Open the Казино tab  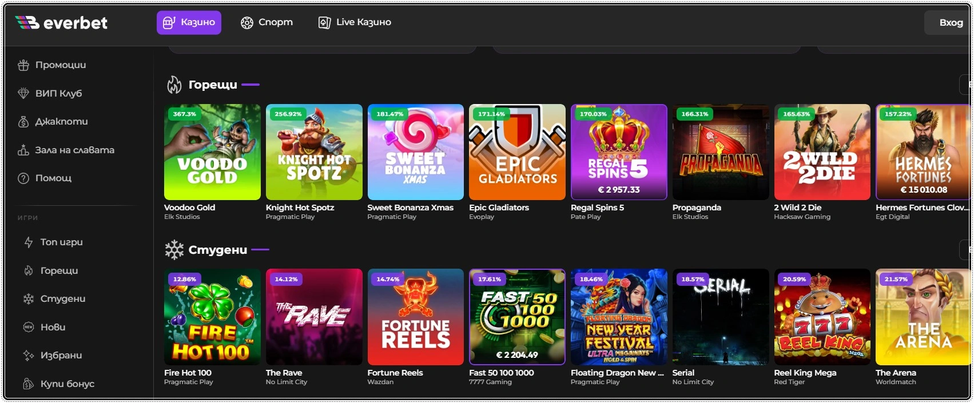tap(189, 23)
